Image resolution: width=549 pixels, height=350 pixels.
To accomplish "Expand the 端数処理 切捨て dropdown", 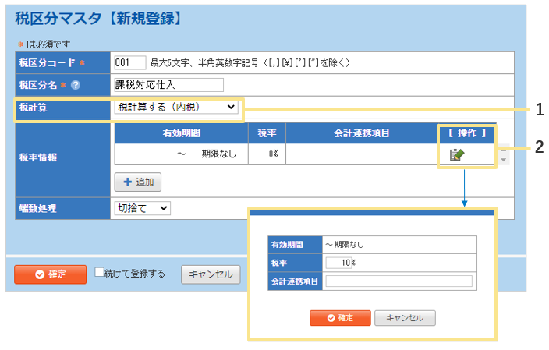I will 142,208.
